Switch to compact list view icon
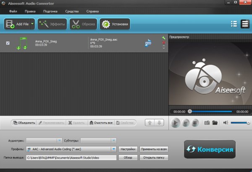252x172 pixels. (x=234, y=24)
